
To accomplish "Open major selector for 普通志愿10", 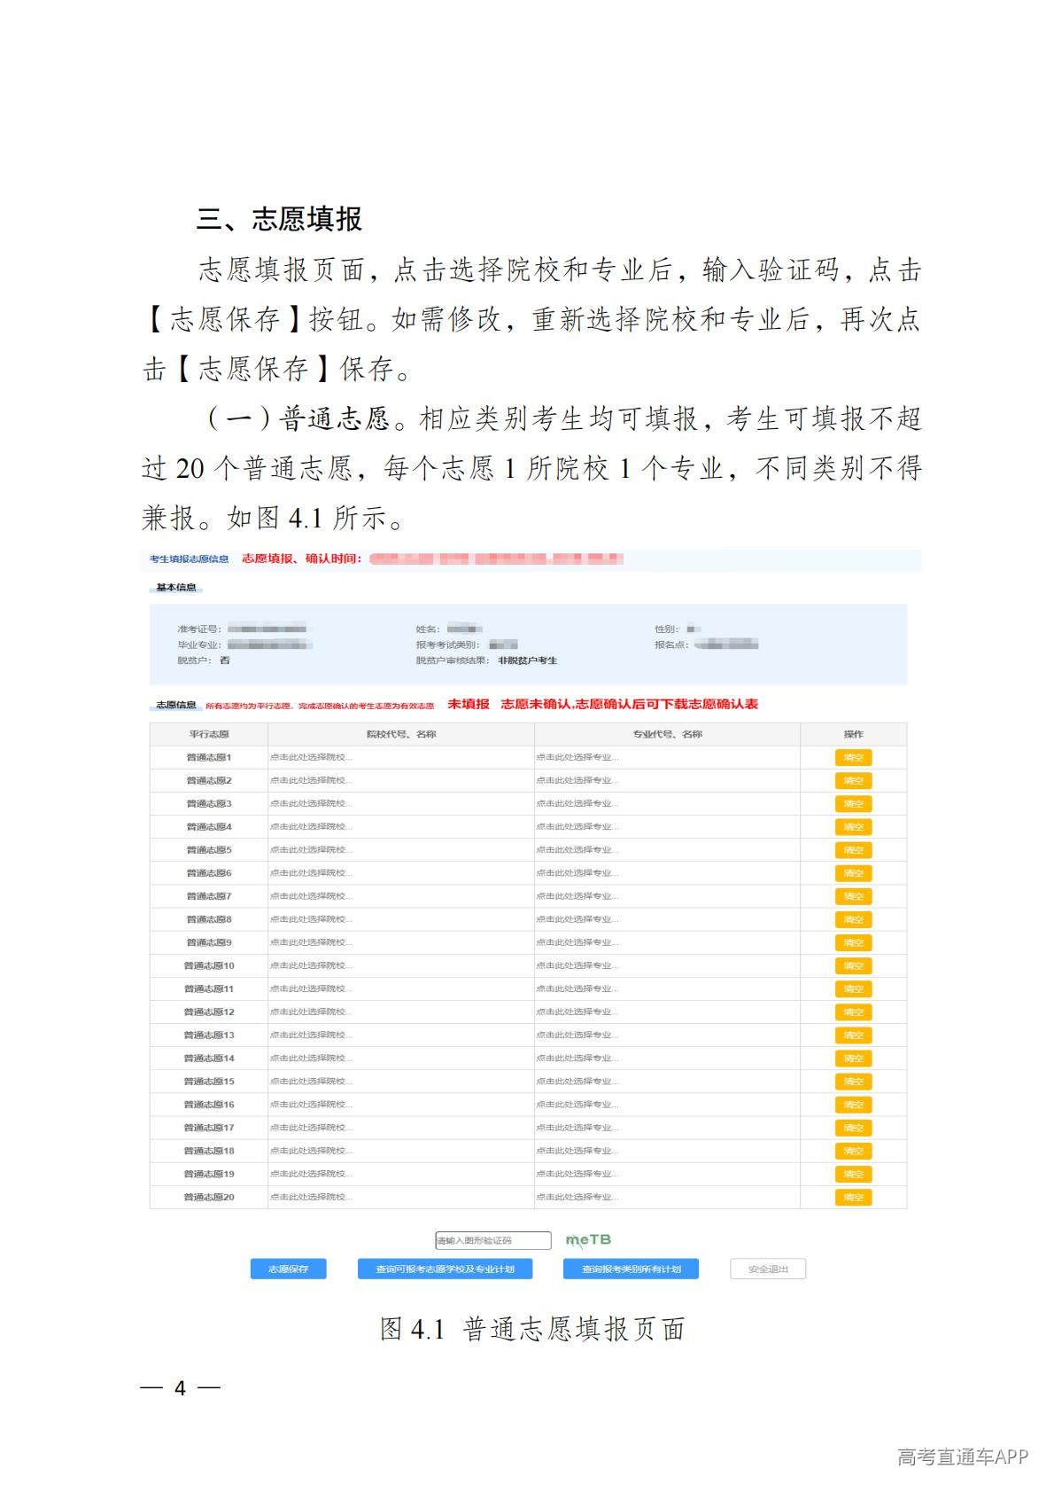I will click(x=667, y=965).
